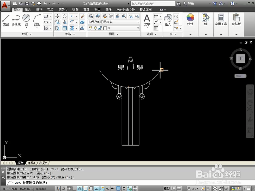Toggle Object Snap Tracking in the status bar
The image size is (255, 191).
(x=96, y=189)
